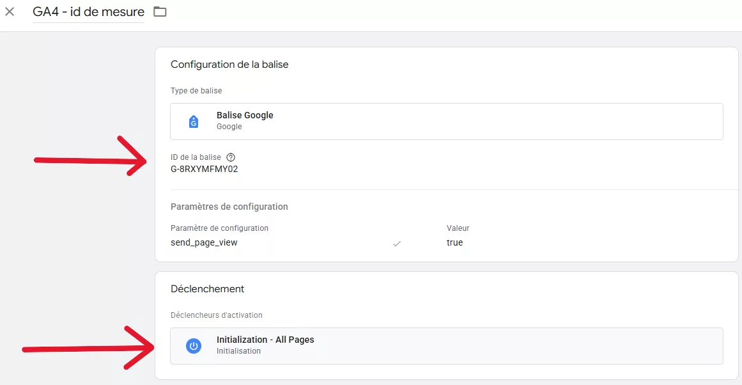Screen dimensions: 742x385
Task: Open the Configuration de la balise section
Action: pyautogui.click(x=229, y=64)
